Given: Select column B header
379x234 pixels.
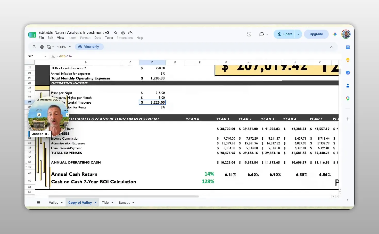Looking at the screenshot, I should 86,62.
